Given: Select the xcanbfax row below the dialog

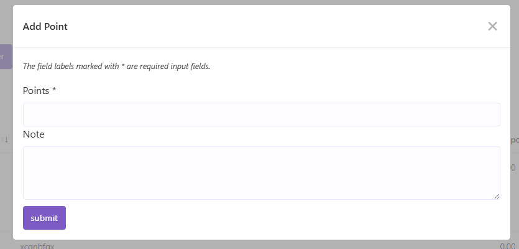Looking at the screenshot, I should coord(37,246).
